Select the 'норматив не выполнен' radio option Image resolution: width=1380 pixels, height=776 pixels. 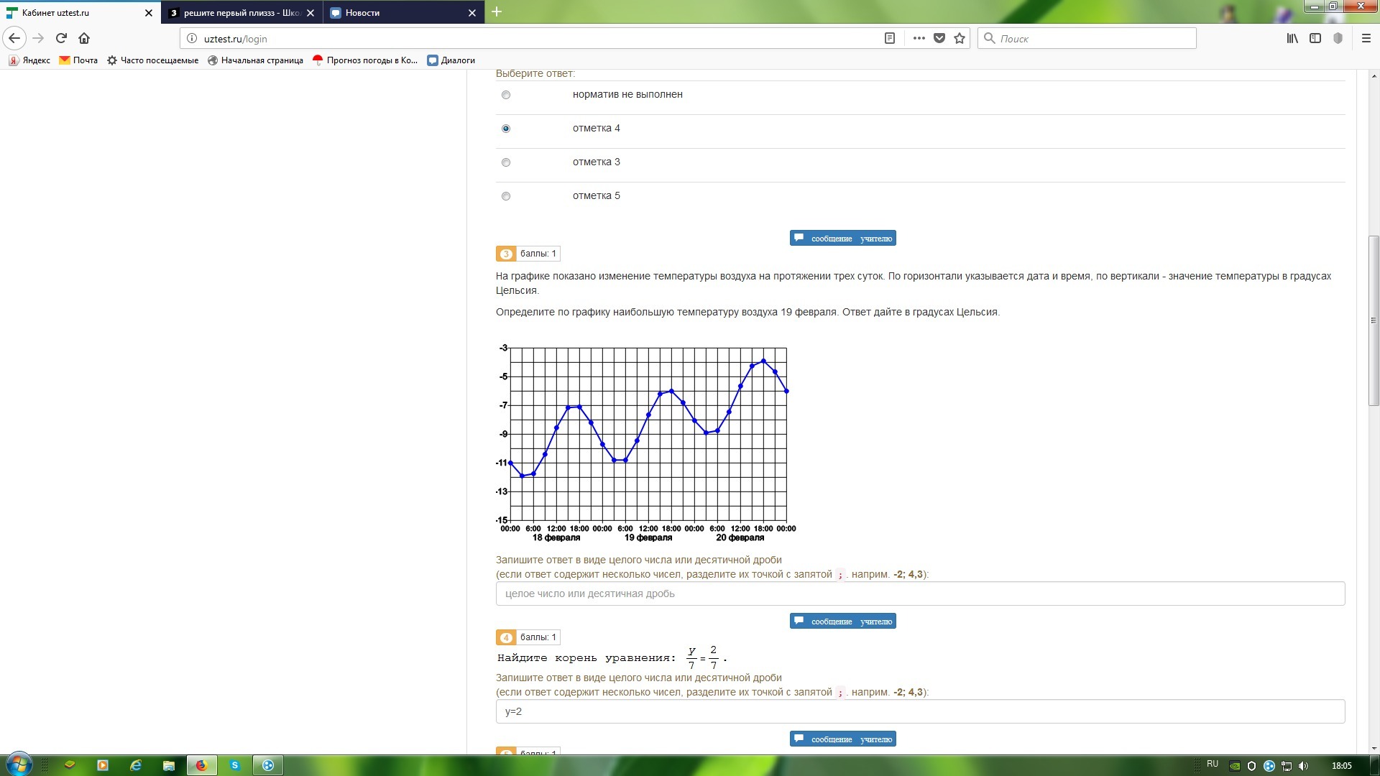[x=506, y=95]
